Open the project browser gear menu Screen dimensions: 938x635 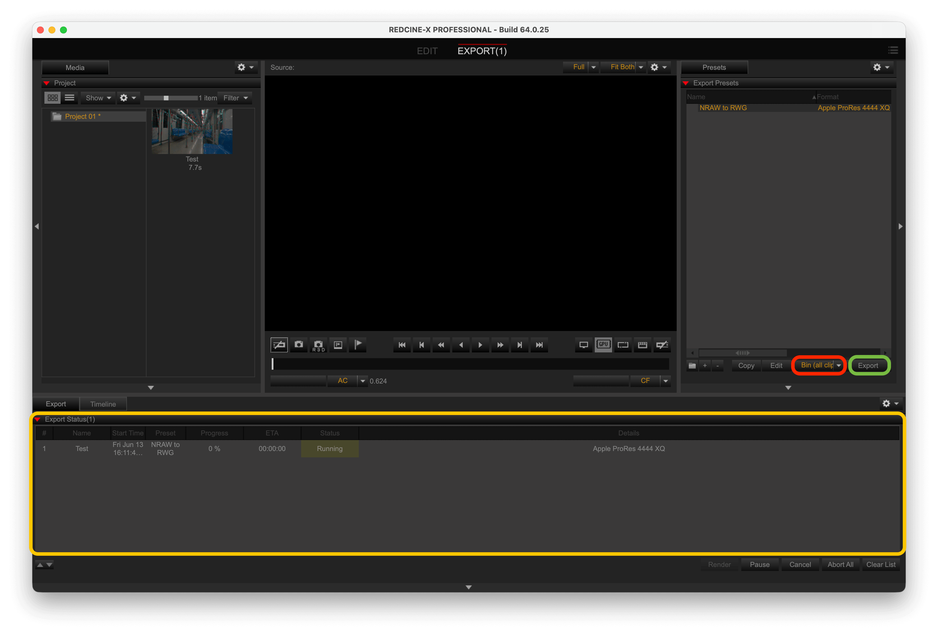click(128, 98)
